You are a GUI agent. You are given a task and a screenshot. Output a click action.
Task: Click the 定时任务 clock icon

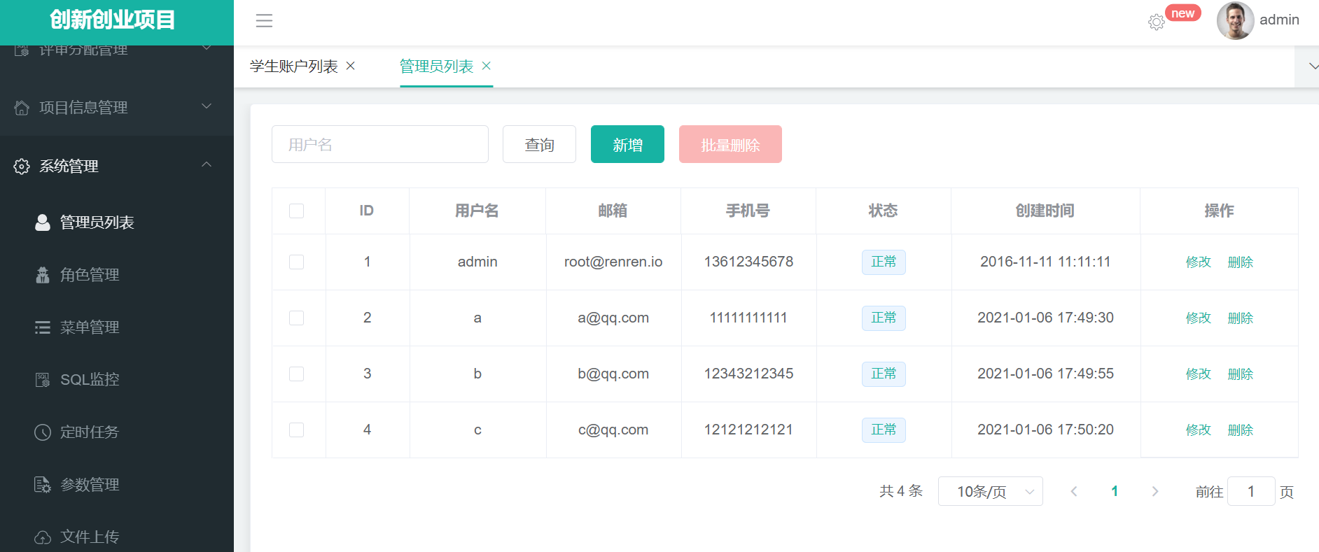click(43, 432)
